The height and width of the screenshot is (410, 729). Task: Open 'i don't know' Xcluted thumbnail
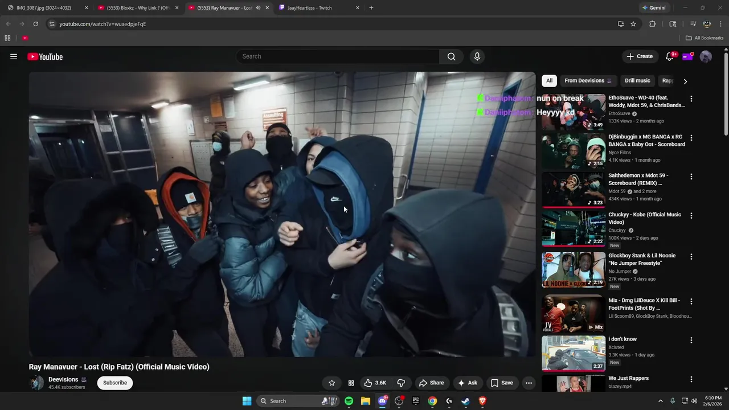tap(574, 353)
